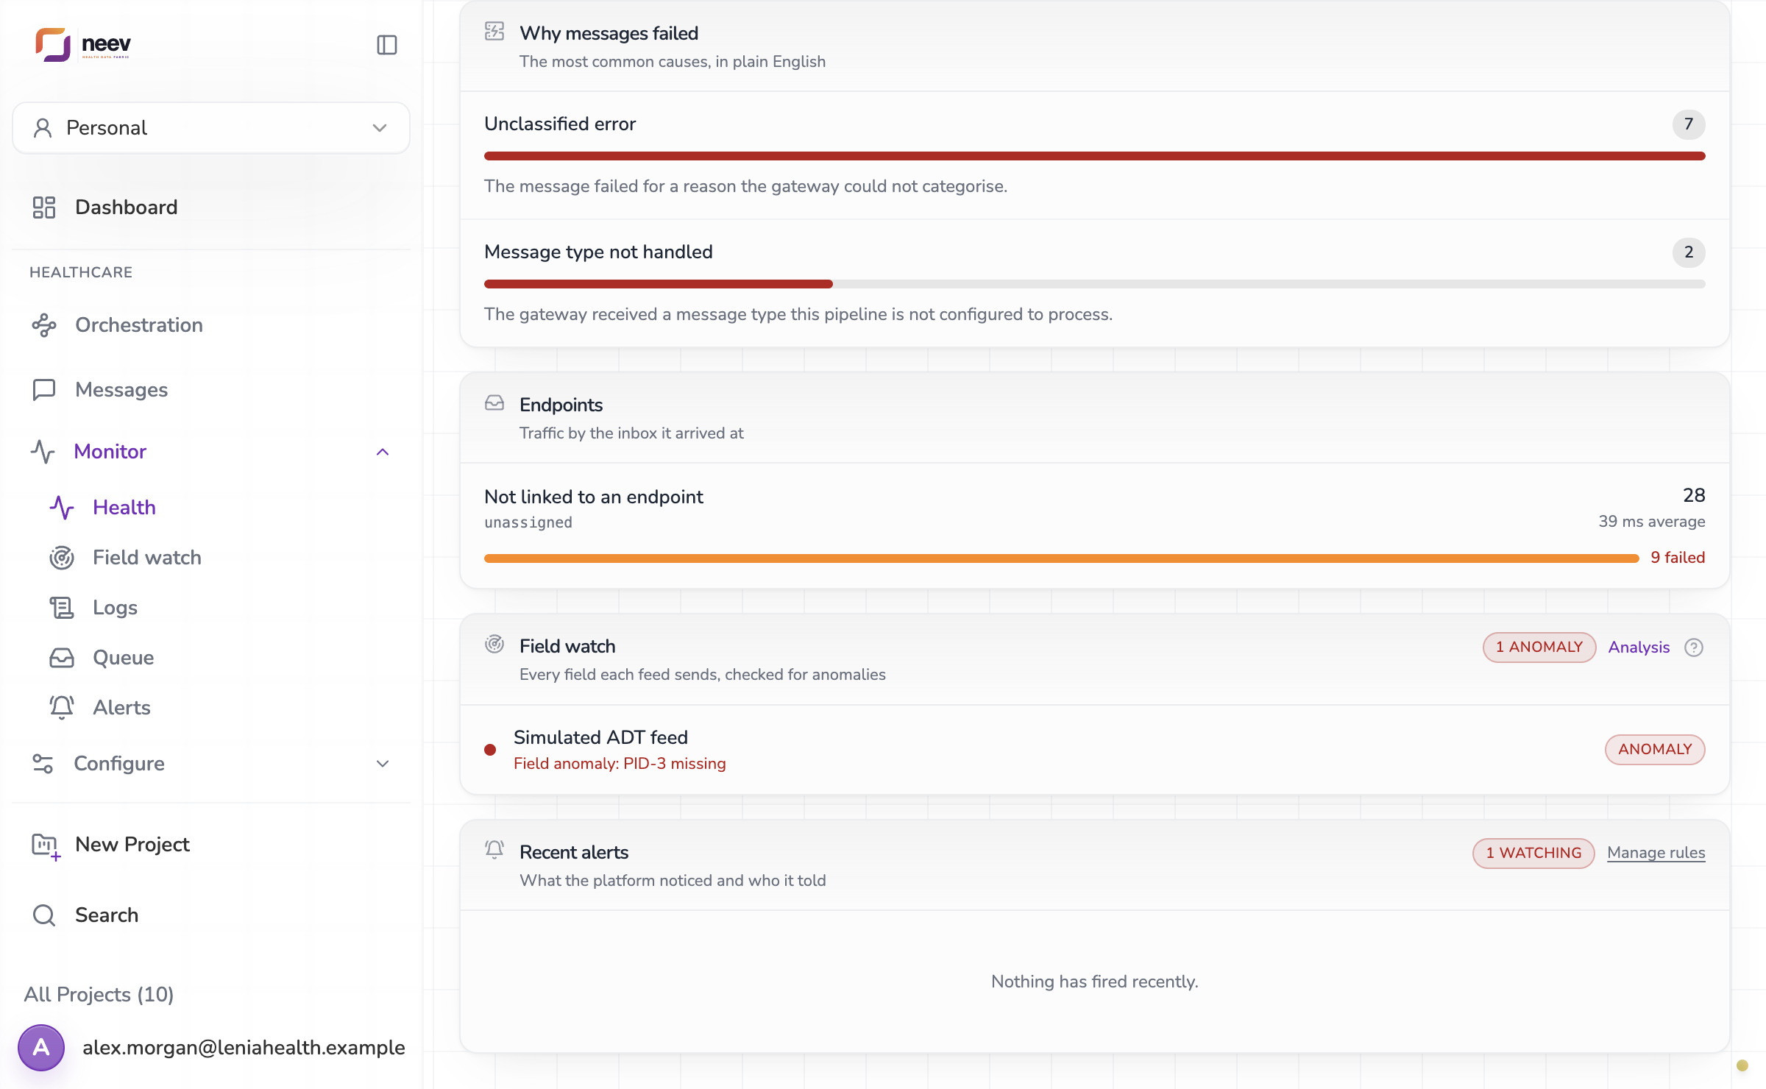1766x1089 pixels.
Task: Open the Personal workspace dropdown
Action: tap(211, 128)
